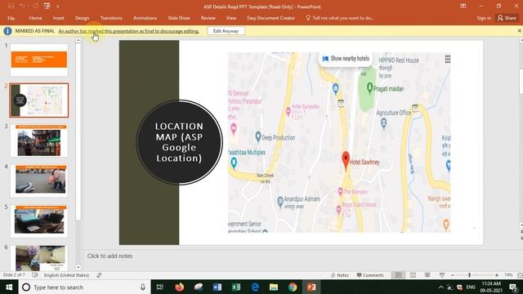Click the 'Slide 2 of 7' status text
The width and height of the screenshot is (523, 294).
pyautogui.click(x=14, y=275)
